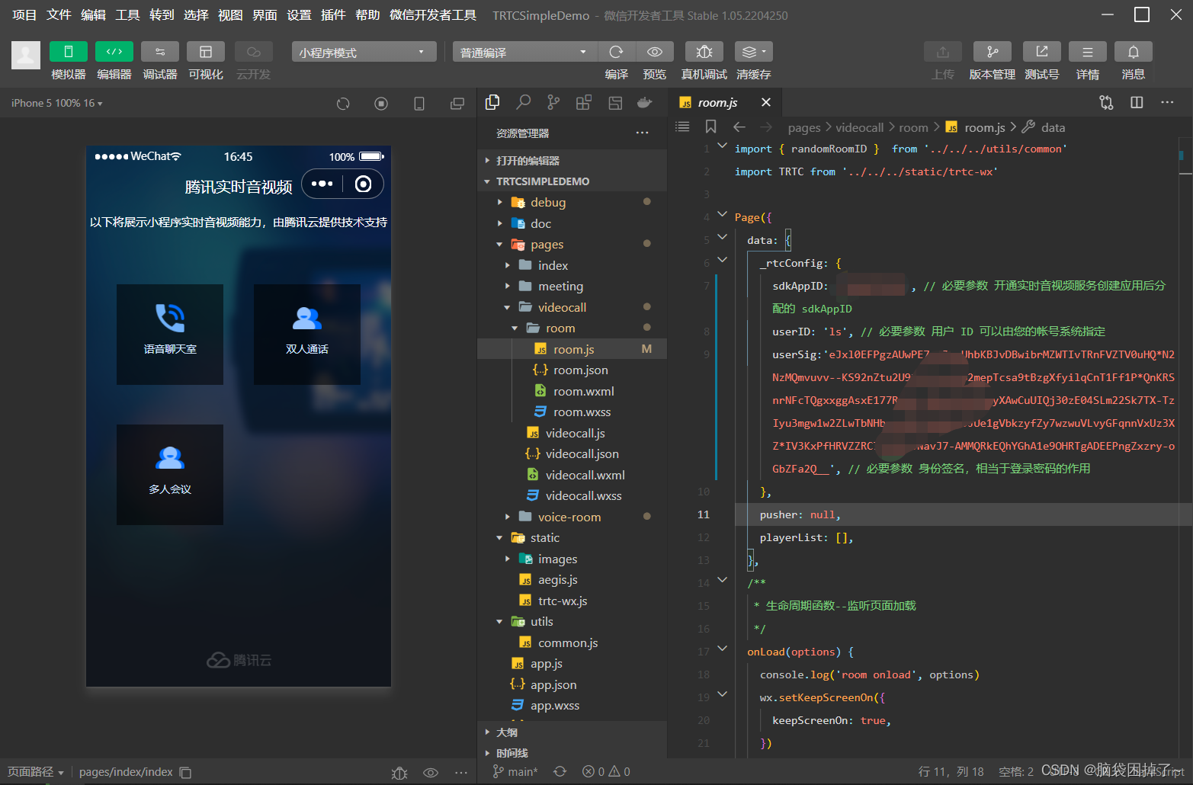Click the upload icon
The width and height of the screenshot is (1193, 785).
click(x=943, y=51)
